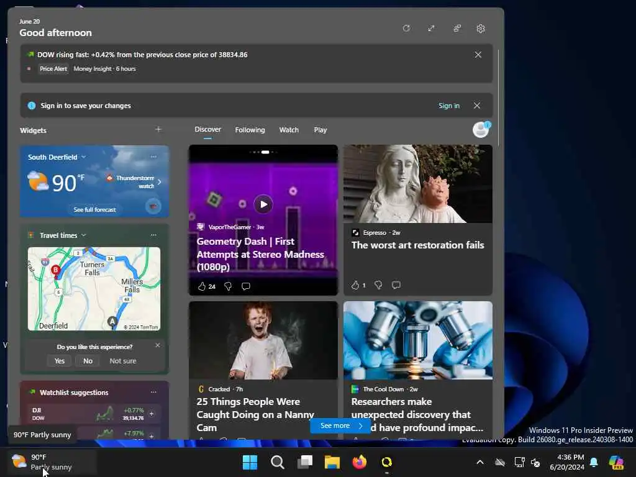The image size is (636, 477).
Task: Open the Turners Falls traffic map
Action: pyautogui.click(x=94, y=289)
